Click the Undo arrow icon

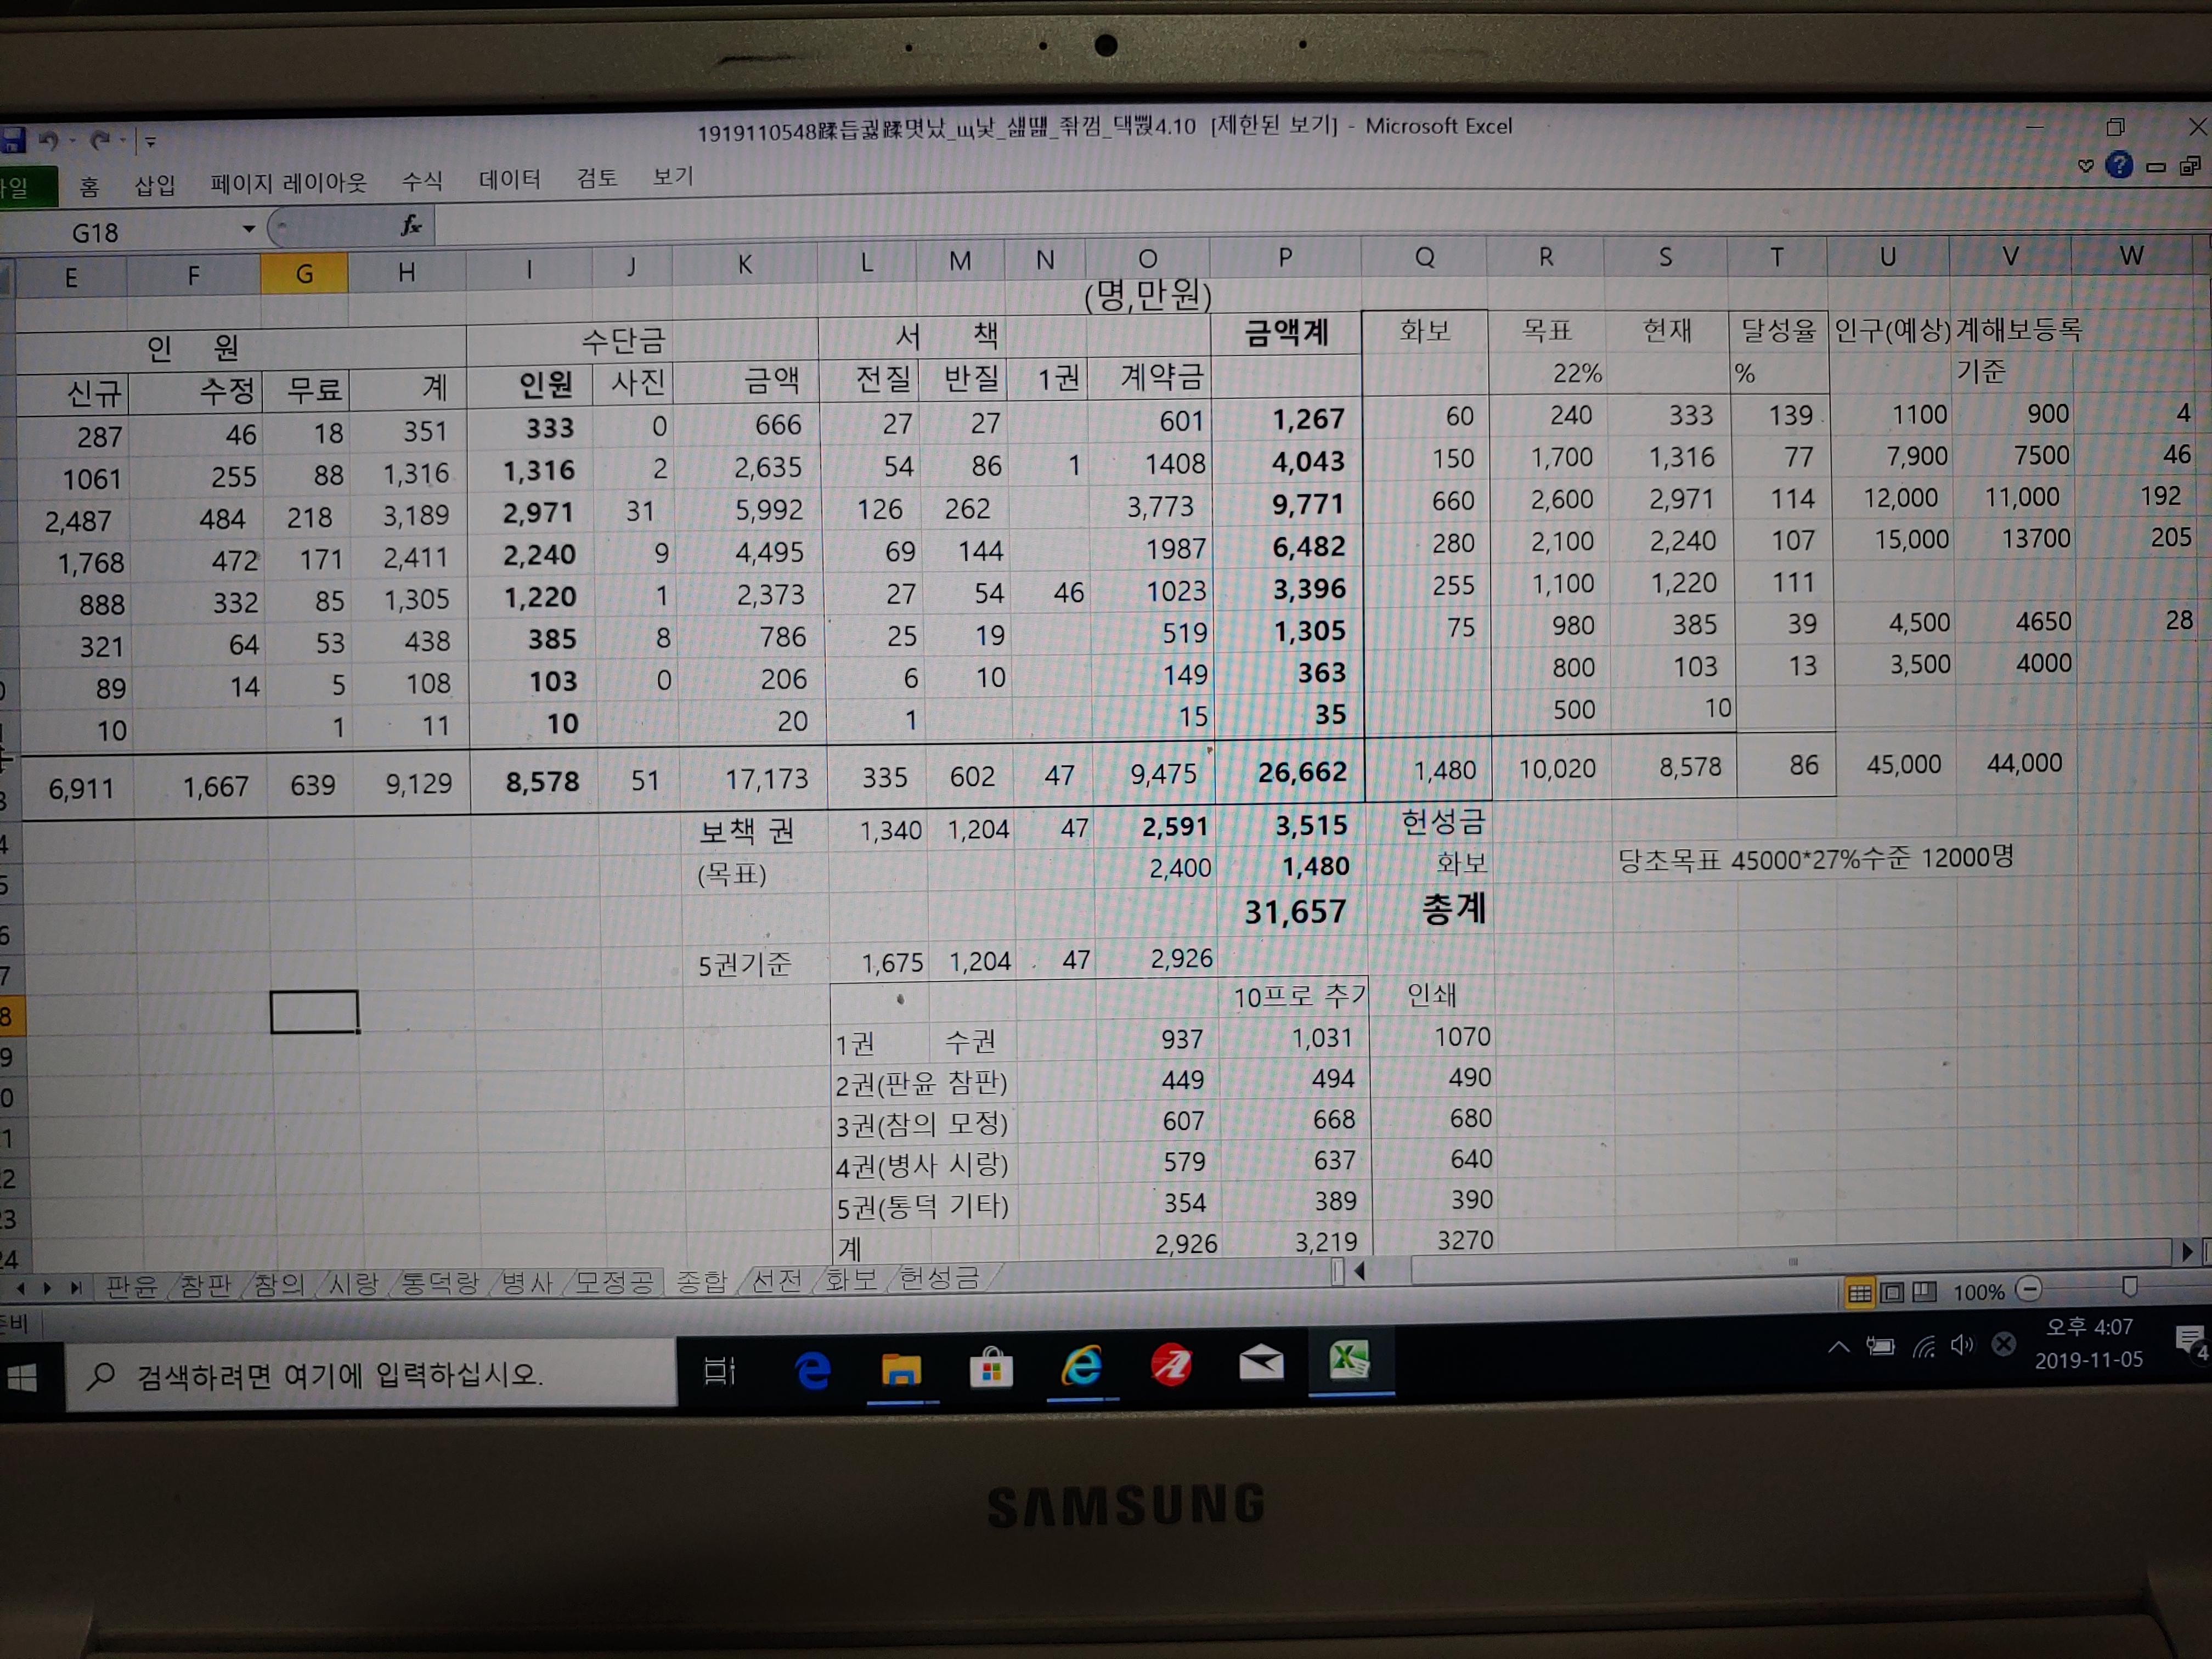(x=48, y=140)
